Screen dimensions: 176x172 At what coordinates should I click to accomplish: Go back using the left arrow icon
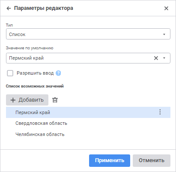point(9,8)
